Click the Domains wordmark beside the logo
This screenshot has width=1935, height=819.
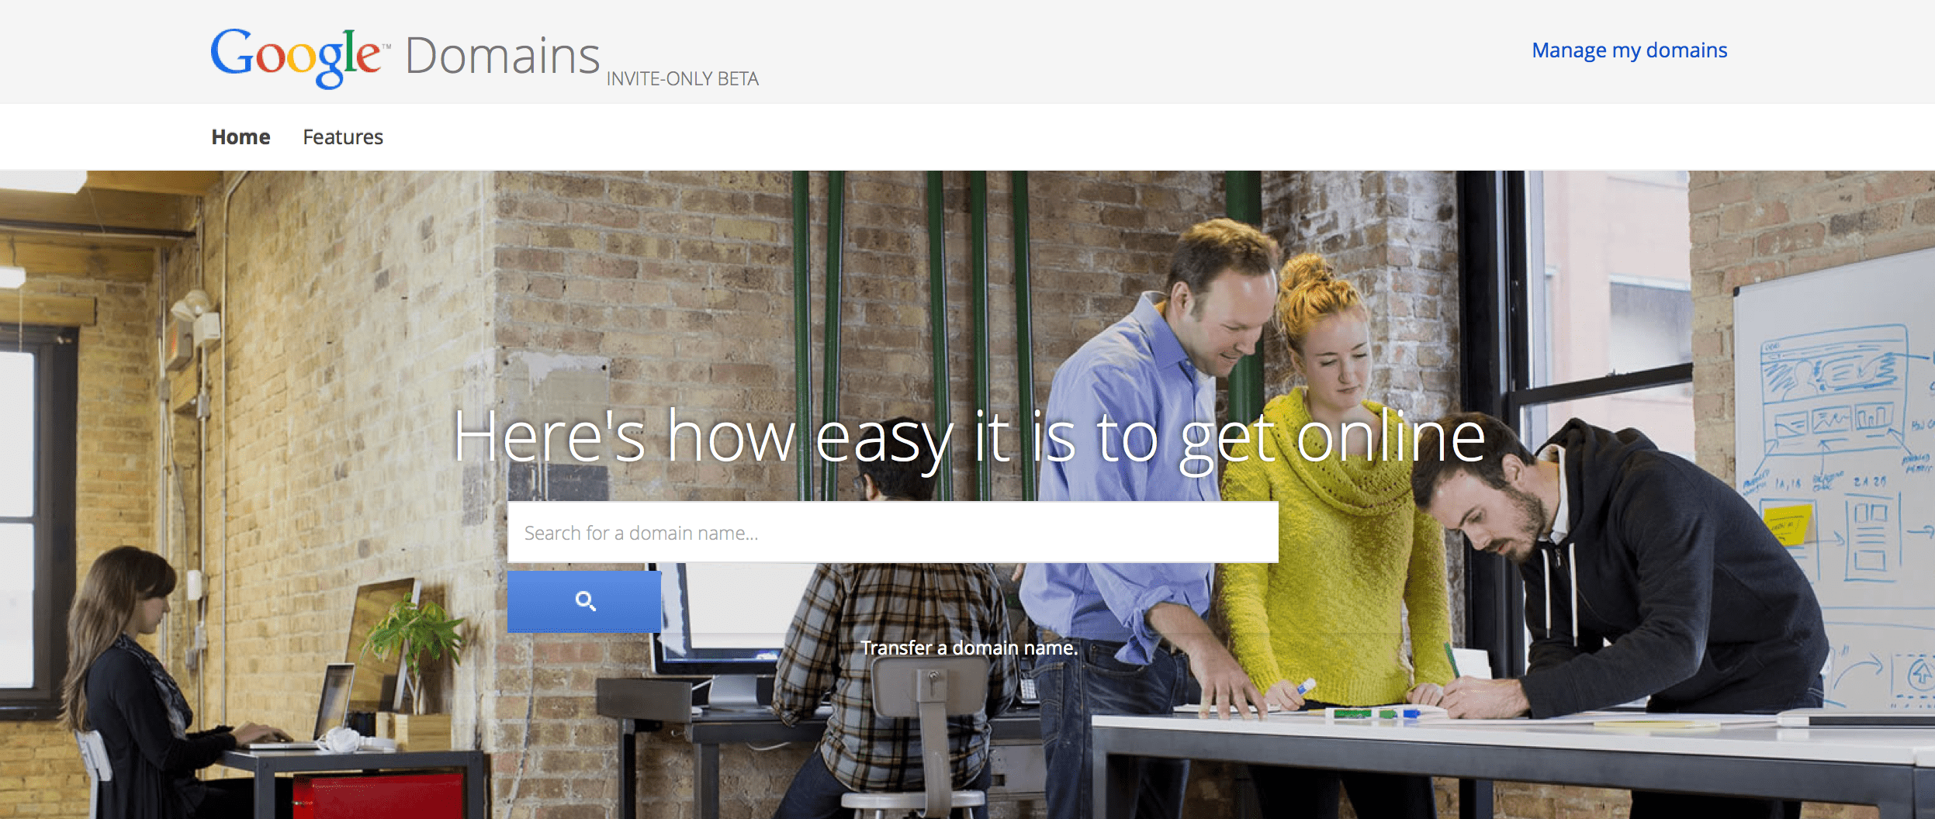pyautogui.click(x=503, y=56)
